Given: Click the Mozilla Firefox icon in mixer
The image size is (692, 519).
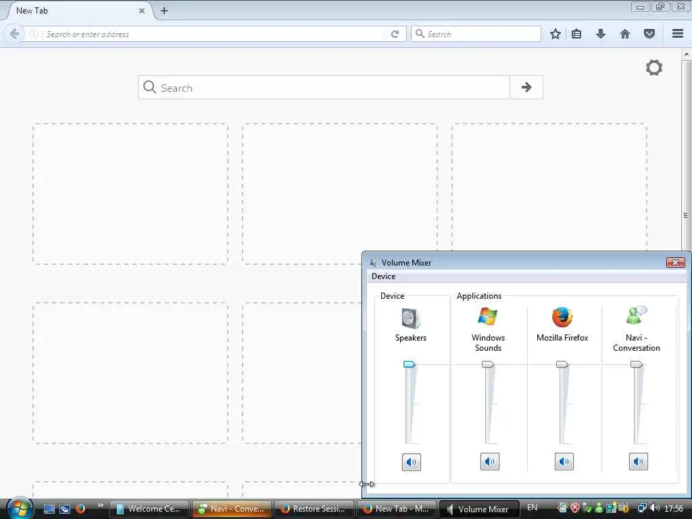Looking at the screenshot, I should click(x=562, y=317).
